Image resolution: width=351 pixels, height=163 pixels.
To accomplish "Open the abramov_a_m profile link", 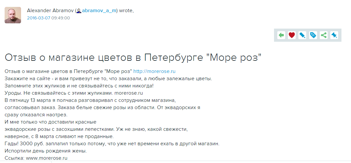I will (x=99, y=11).
